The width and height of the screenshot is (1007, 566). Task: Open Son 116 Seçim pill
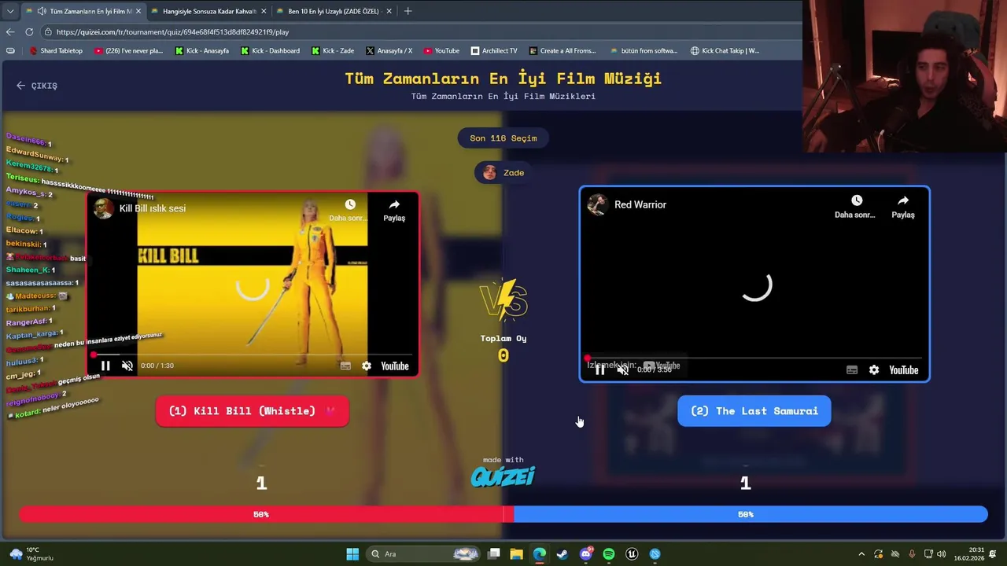(503, 138)
